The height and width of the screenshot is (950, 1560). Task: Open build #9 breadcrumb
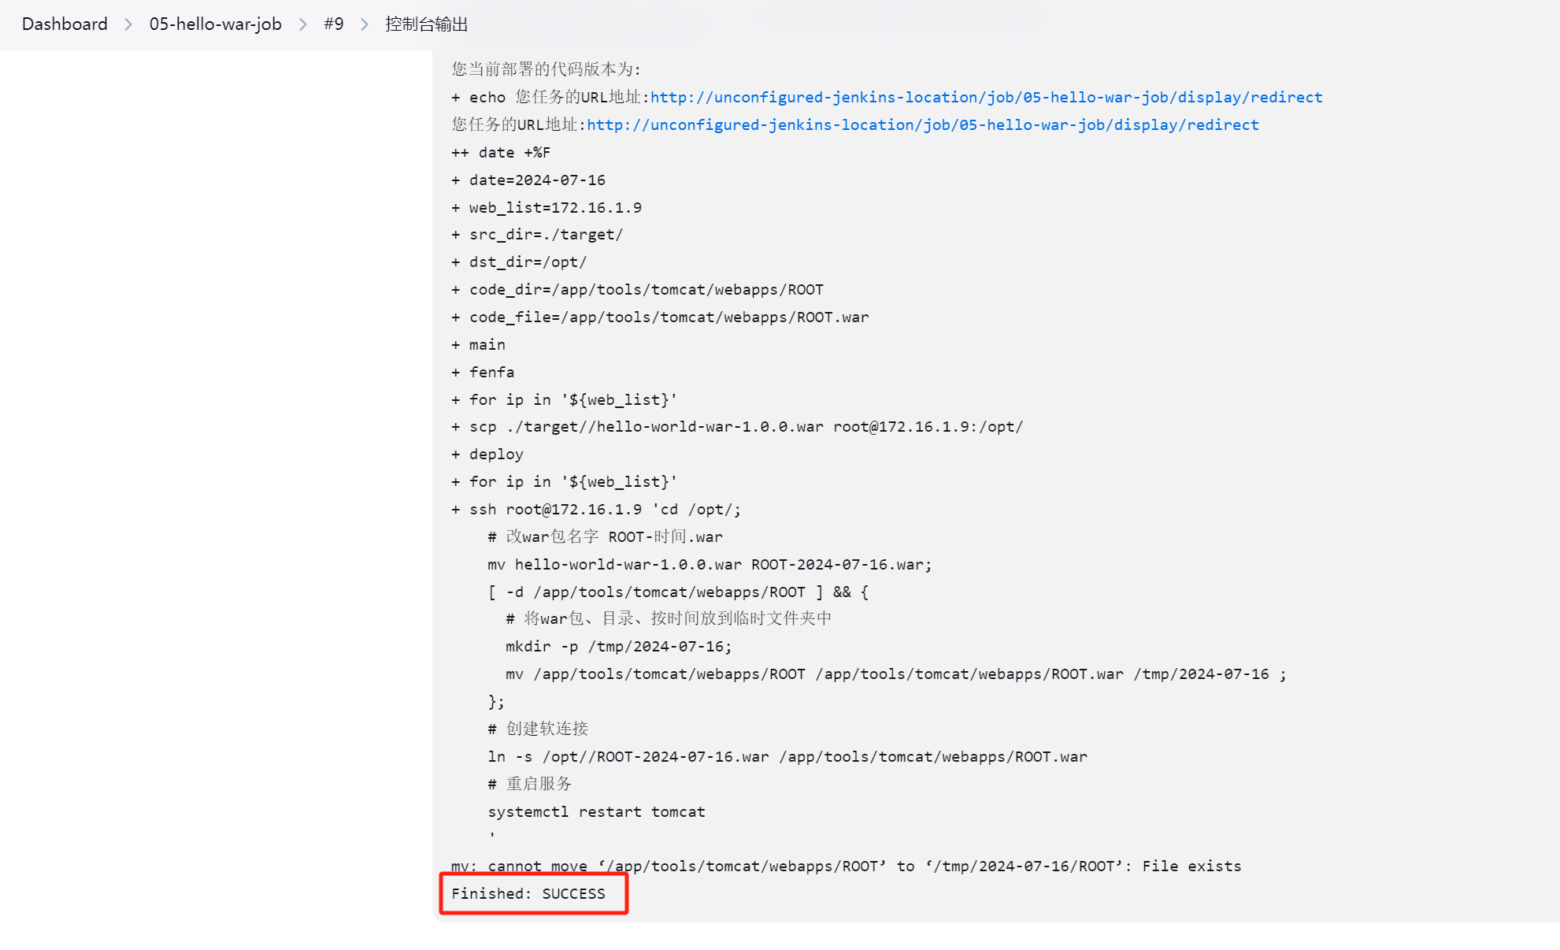334,24
